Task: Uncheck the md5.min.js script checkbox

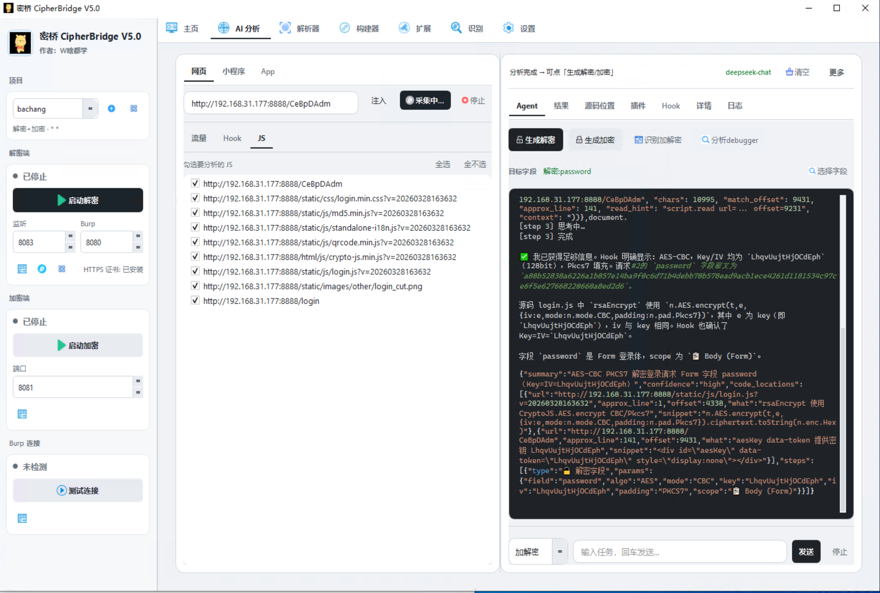Action: [195, 213]
